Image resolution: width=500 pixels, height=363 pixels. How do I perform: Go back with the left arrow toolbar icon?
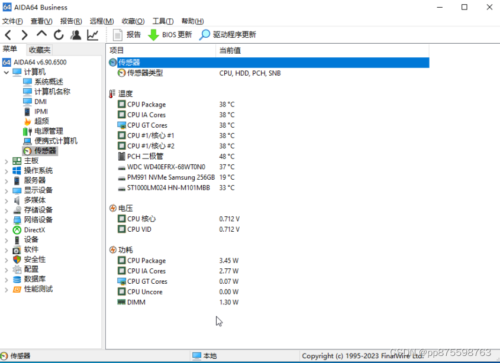[8, 35]
